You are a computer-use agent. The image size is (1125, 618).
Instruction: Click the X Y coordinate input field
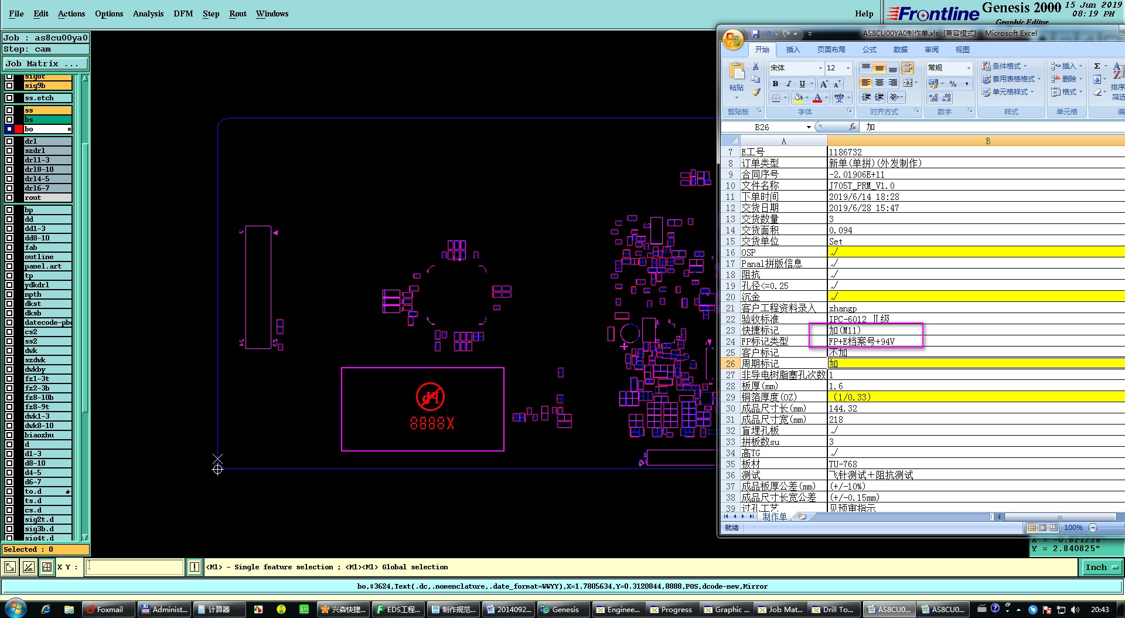[x=135, y=567]
